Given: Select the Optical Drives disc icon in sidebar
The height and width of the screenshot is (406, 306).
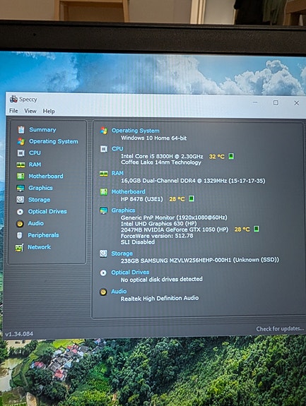Looking at the screenshot, I should (20, 212).
